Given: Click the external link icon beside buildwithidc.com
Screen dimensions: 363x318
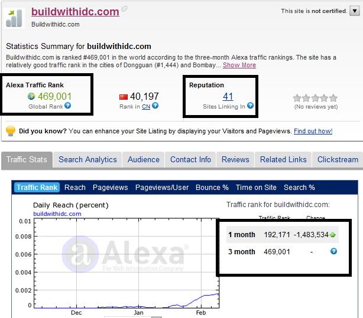Looking at the screenshot, I should [124, 9].
